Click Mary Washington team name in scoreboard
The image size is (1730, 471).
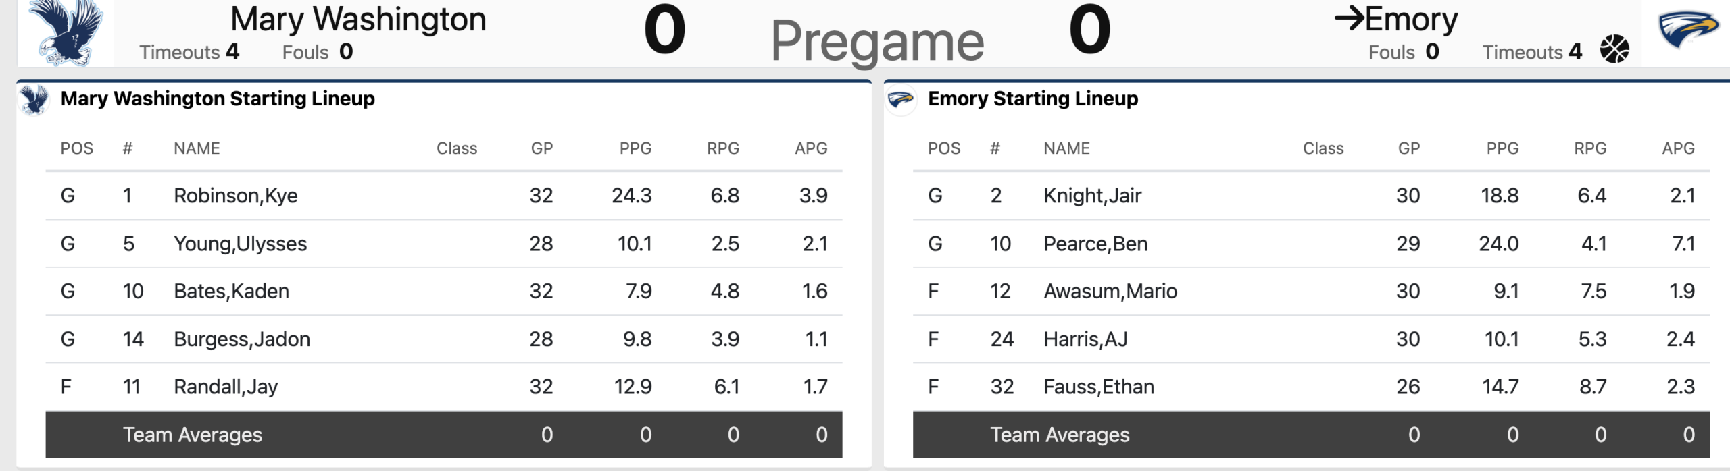pos(358,19)
